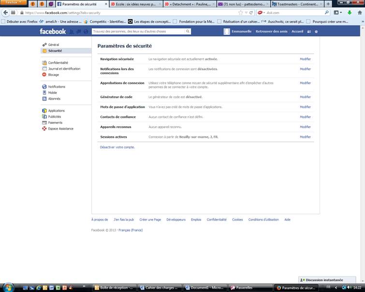Open Espace Assistance
This screenshot has height=292, width=365.
(60, 129)
